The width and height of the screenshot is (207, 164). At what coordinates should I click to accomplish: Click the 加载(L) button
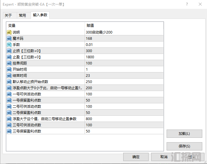(x=184, y=134)
